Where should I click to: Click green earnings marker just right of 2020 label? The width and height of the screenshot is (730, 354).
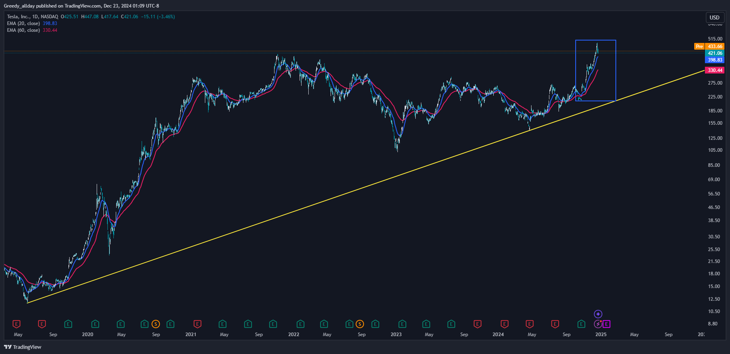coord(95,324)
